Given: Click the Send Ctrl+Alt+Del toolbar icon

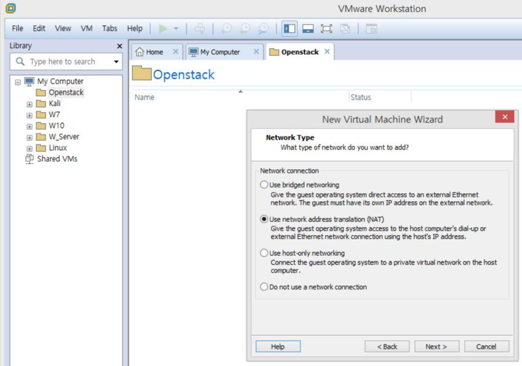Looking at the screenshot, I should (199, 29).
